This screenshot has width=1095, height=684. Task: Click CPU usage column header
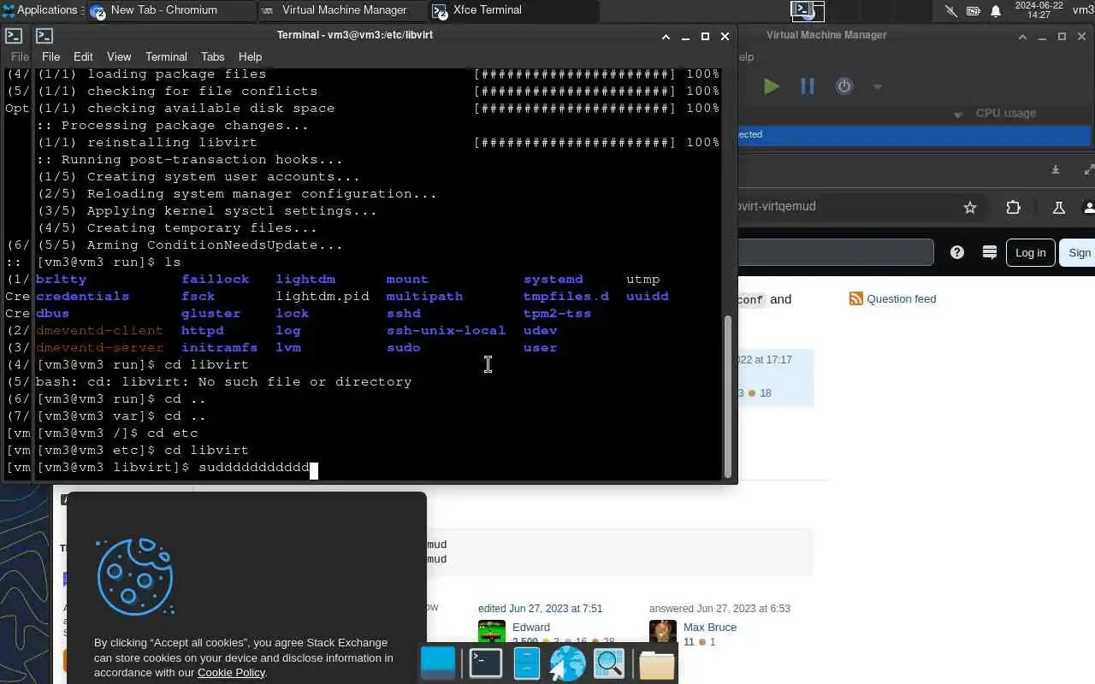(x=1005, y=113)
